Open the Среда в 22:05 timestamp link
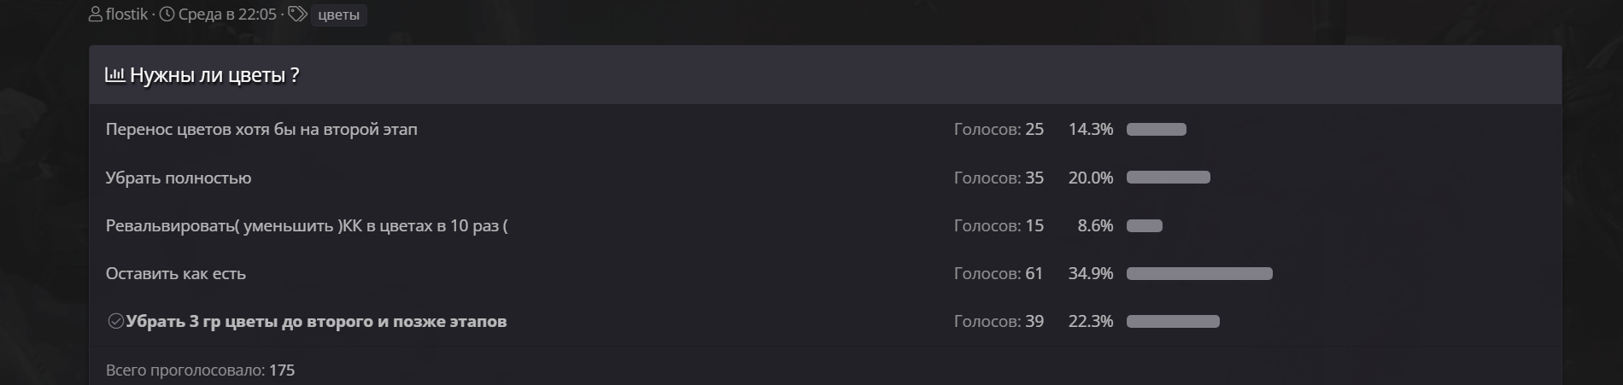 [x=227, y=15]
